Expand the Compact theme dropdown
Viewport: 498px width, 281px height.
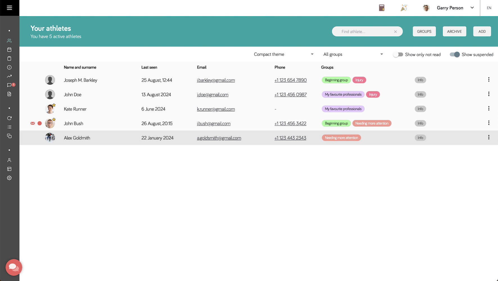(283, 55)
